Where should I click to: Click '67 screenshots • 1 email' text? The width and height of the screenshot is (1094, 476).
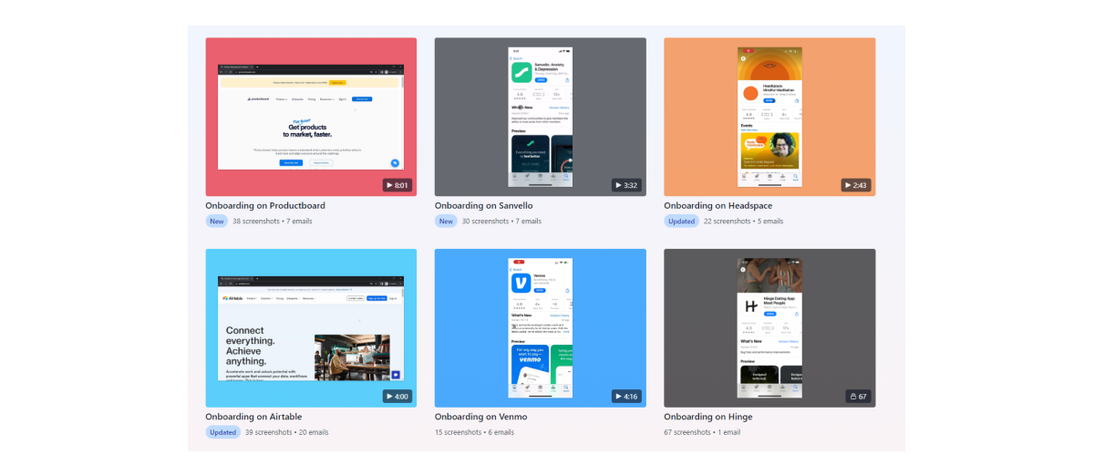pyautogui.click(x=702, y=432)
